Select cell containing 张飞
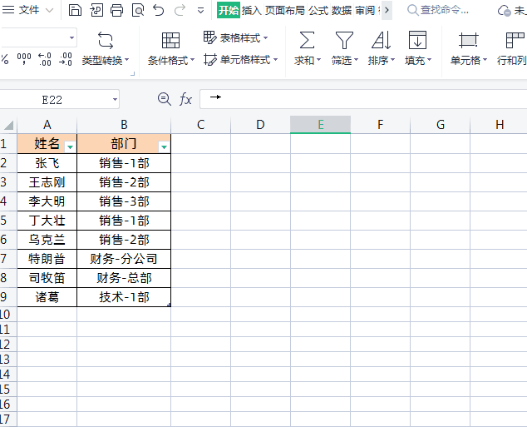Screen dimensions: 527x427 (x=47, y=163)
